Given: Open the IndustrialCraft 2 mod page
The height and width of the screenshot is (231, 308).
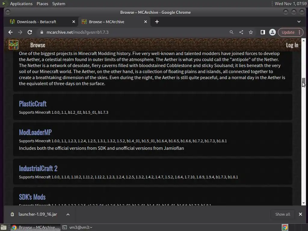Looking at the screenshot, I should pos(38,168).
